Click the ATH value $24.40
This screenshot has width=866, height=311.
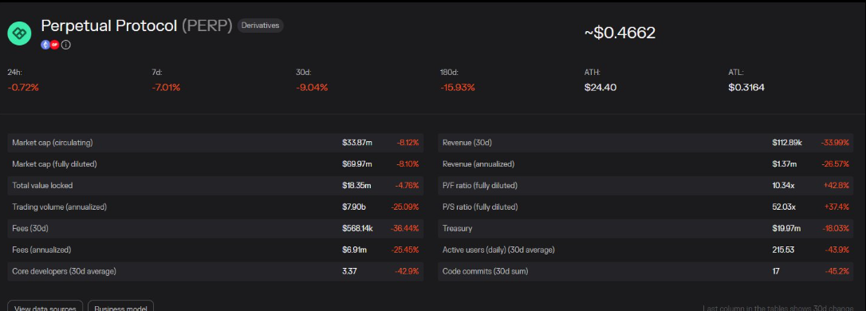pos(600,87)
